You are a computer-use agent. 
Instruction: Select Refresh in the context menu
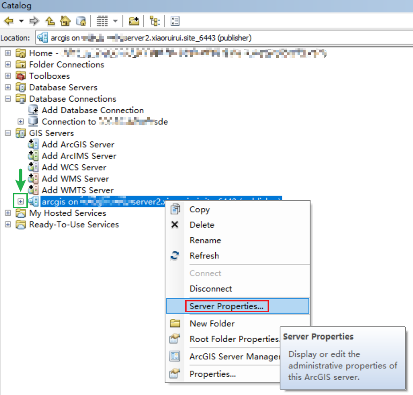coord(238,256)
